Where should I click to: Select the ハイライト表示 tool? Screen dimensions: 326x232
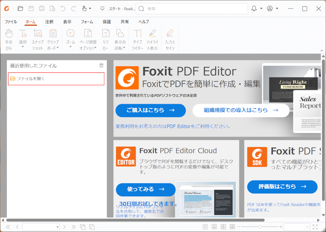152,39
